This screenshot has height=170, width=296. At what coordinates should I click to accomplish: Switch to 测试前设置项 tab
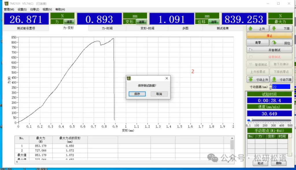26,28
